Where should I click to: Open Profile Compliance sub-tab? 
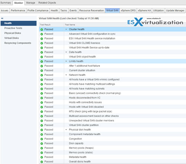click(38, 11)
